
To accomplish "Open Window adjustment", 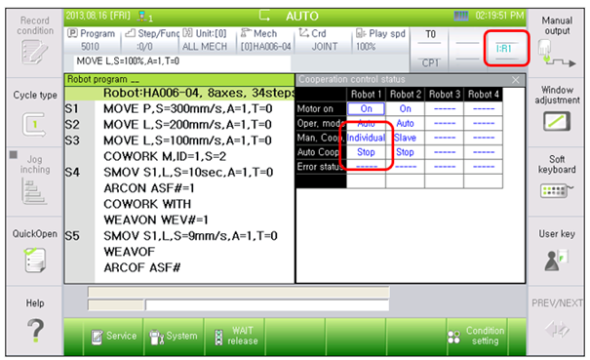I will [x=557, y=111].
